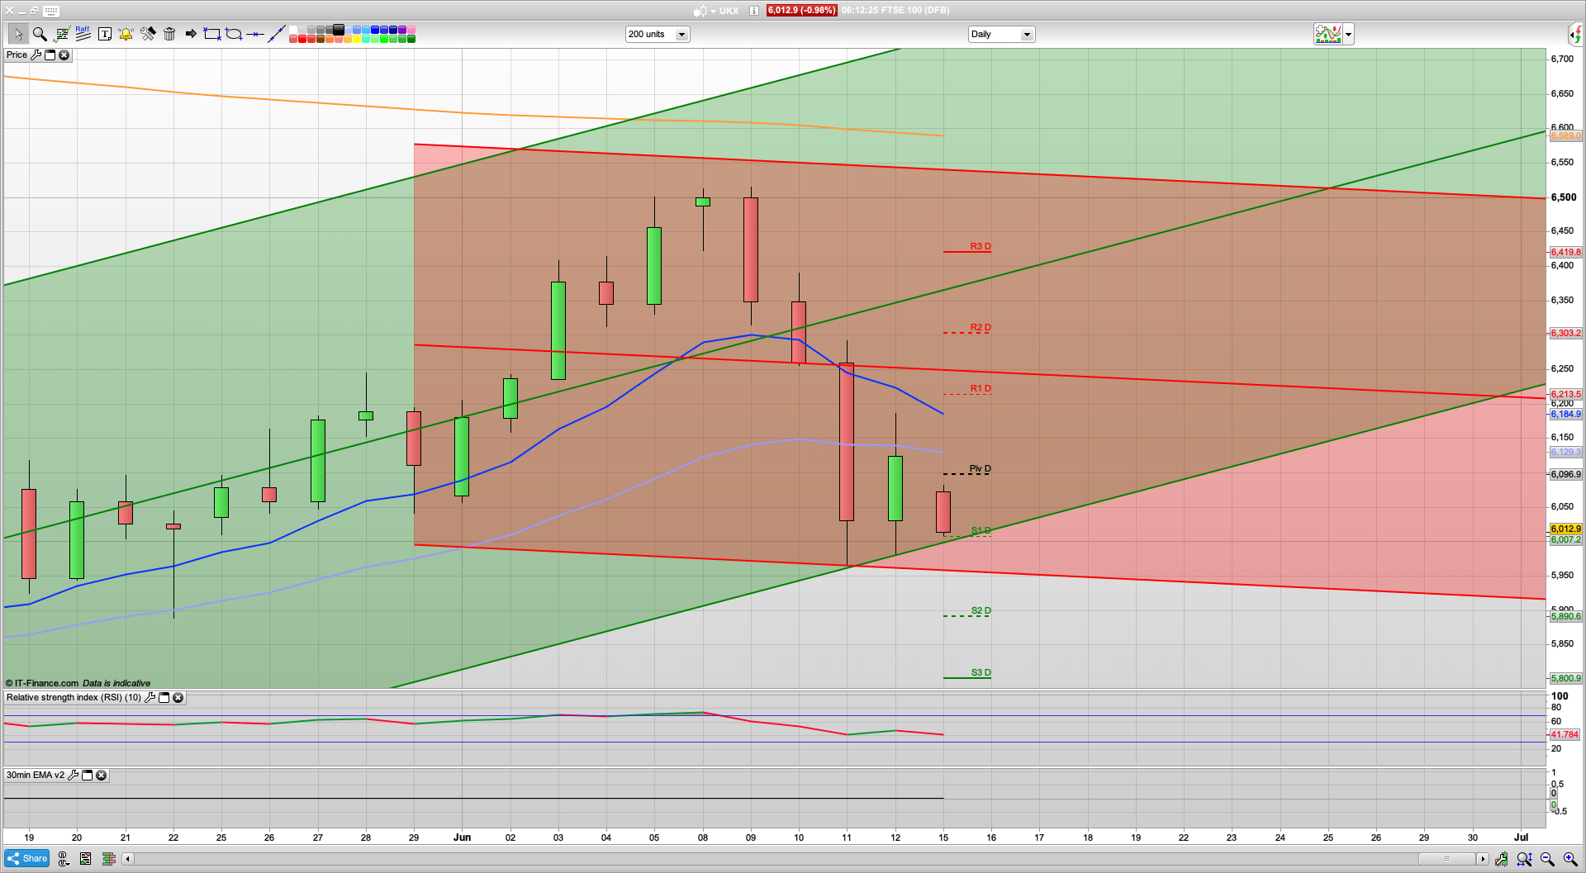Open RSI indicator wrench settings
Image resolution: width=1586 pixels, height=873 pixels.
pyautogui.click(x=150, y=697)
